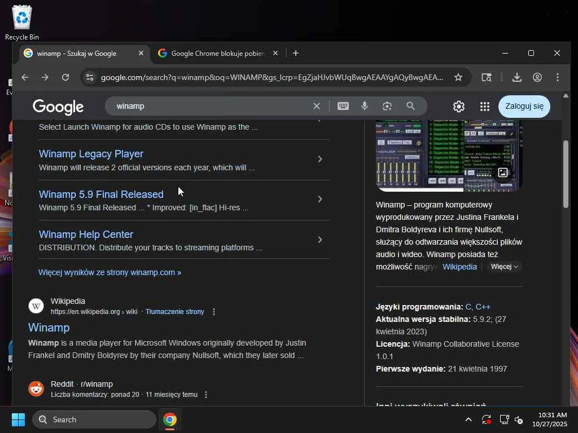Image resolution: width=578 pixels, height=433 pixels.
Task: Close the winamp search tab
Action: pos(141,54)
